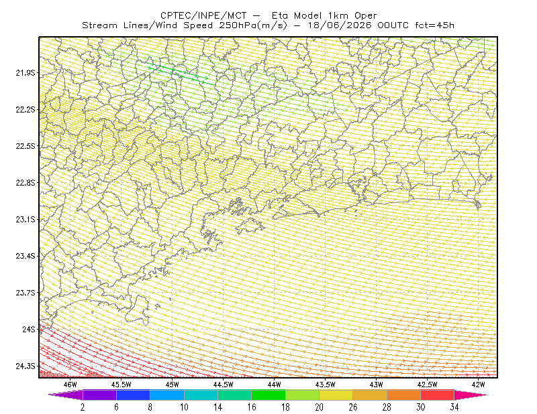Click the purple color bar segment between 2 and 6
Screen dimensions: 537x414
point(99,395)
